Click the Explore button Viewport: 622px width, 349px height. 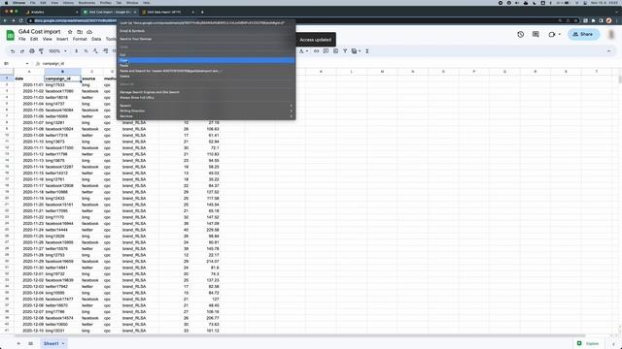click(x=588, y=343)
